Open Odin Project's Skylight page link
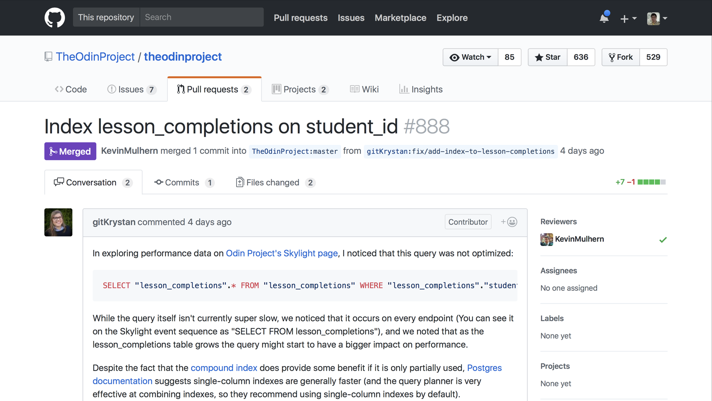Image resolution: width=712 pixels, height=401 pixels. point(281,253)
